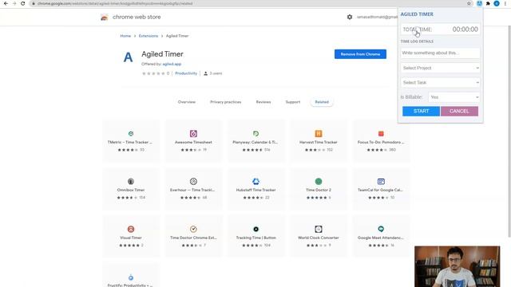This screenshot has height=287, width=511.
Task: Open the Hubstaff Time Tracker icon
Action: pos(255,181)
